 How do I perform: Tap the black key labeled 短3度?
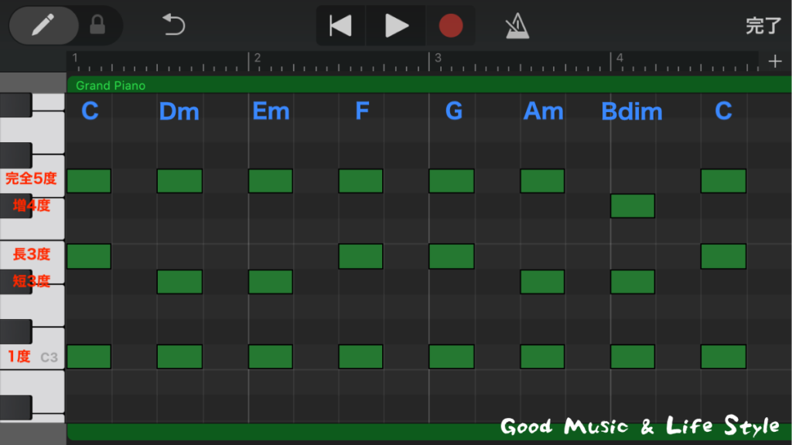(16, 281)
